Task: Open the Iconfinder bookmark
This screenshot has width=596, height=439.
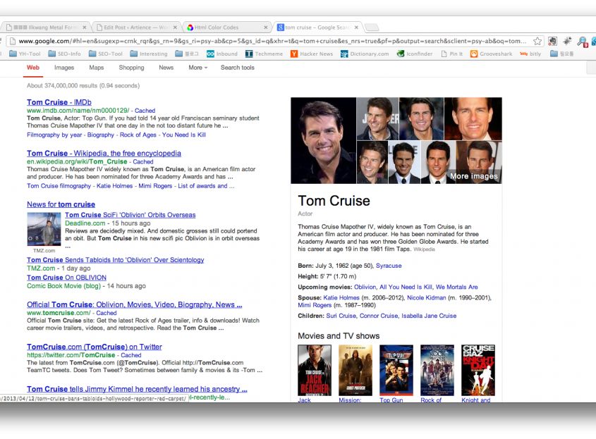Action: [415, 54]
